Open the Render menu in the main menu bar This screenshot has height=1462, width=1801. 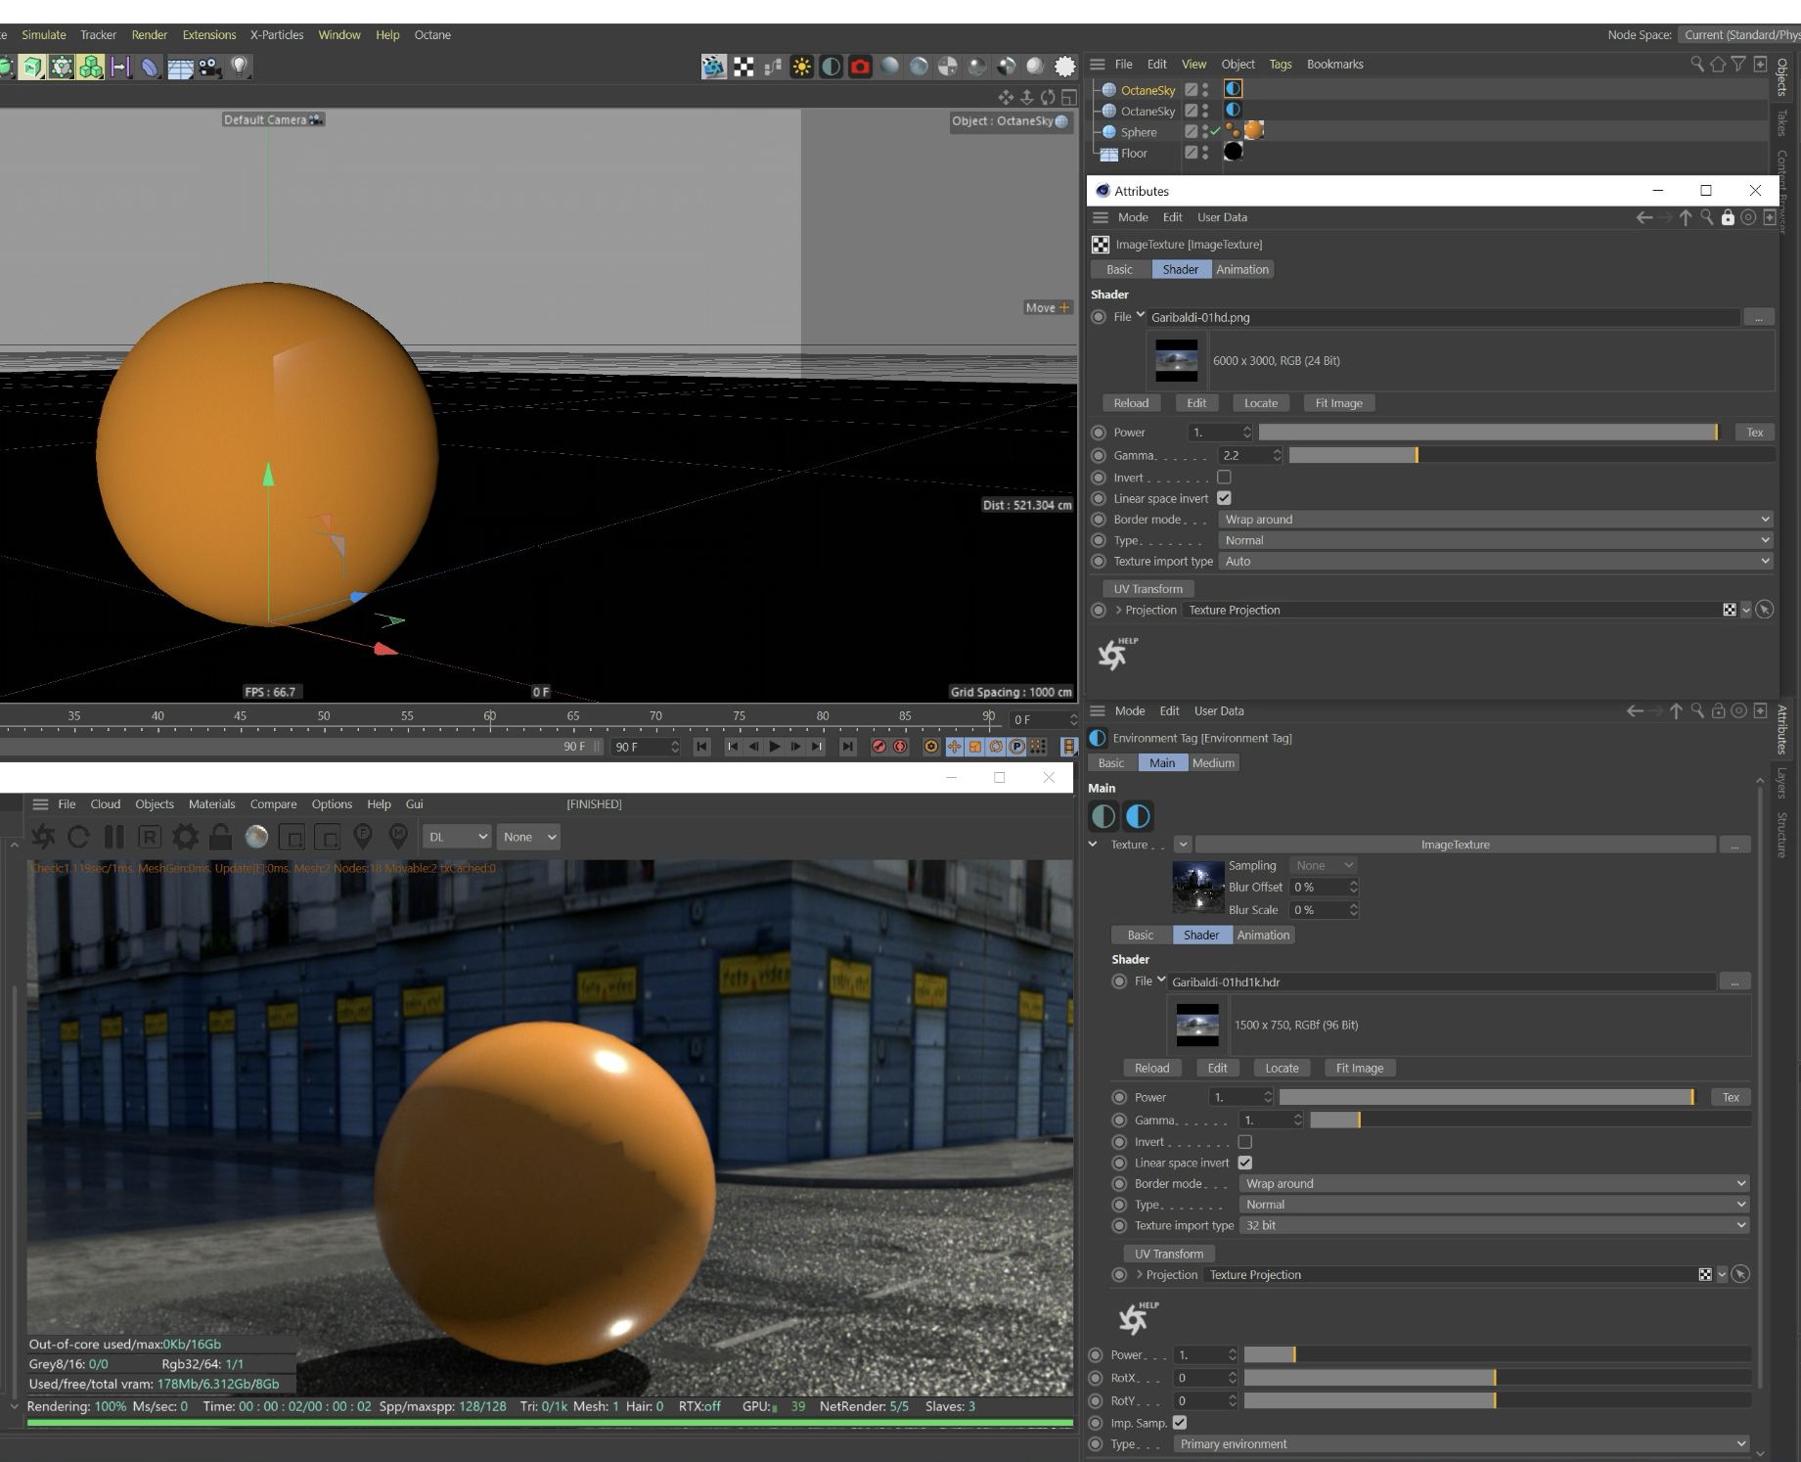(x=150, y=34)
